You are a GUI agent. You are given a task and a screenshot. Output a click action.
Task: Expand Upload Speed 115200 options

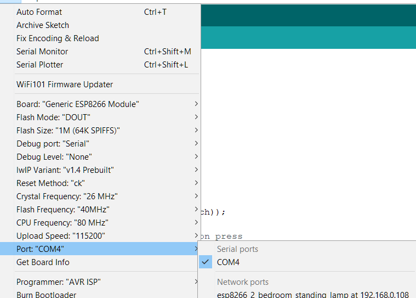click(60, 235)
